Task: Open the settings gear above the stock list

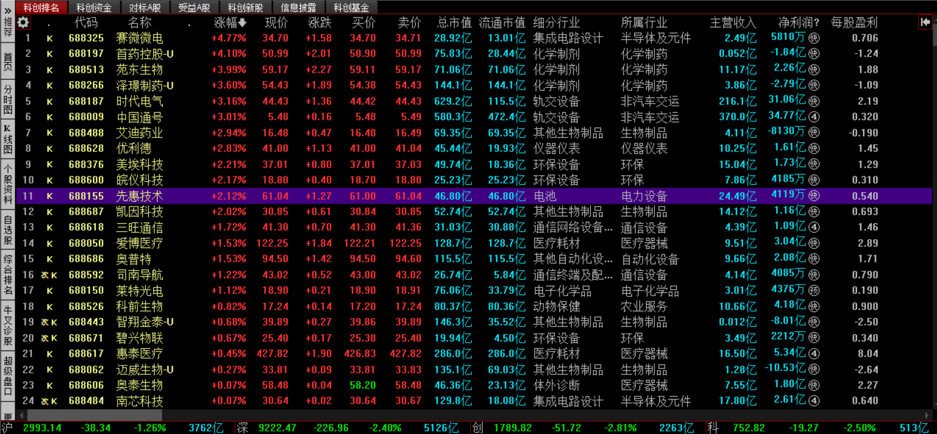Action: pos(23,23)
